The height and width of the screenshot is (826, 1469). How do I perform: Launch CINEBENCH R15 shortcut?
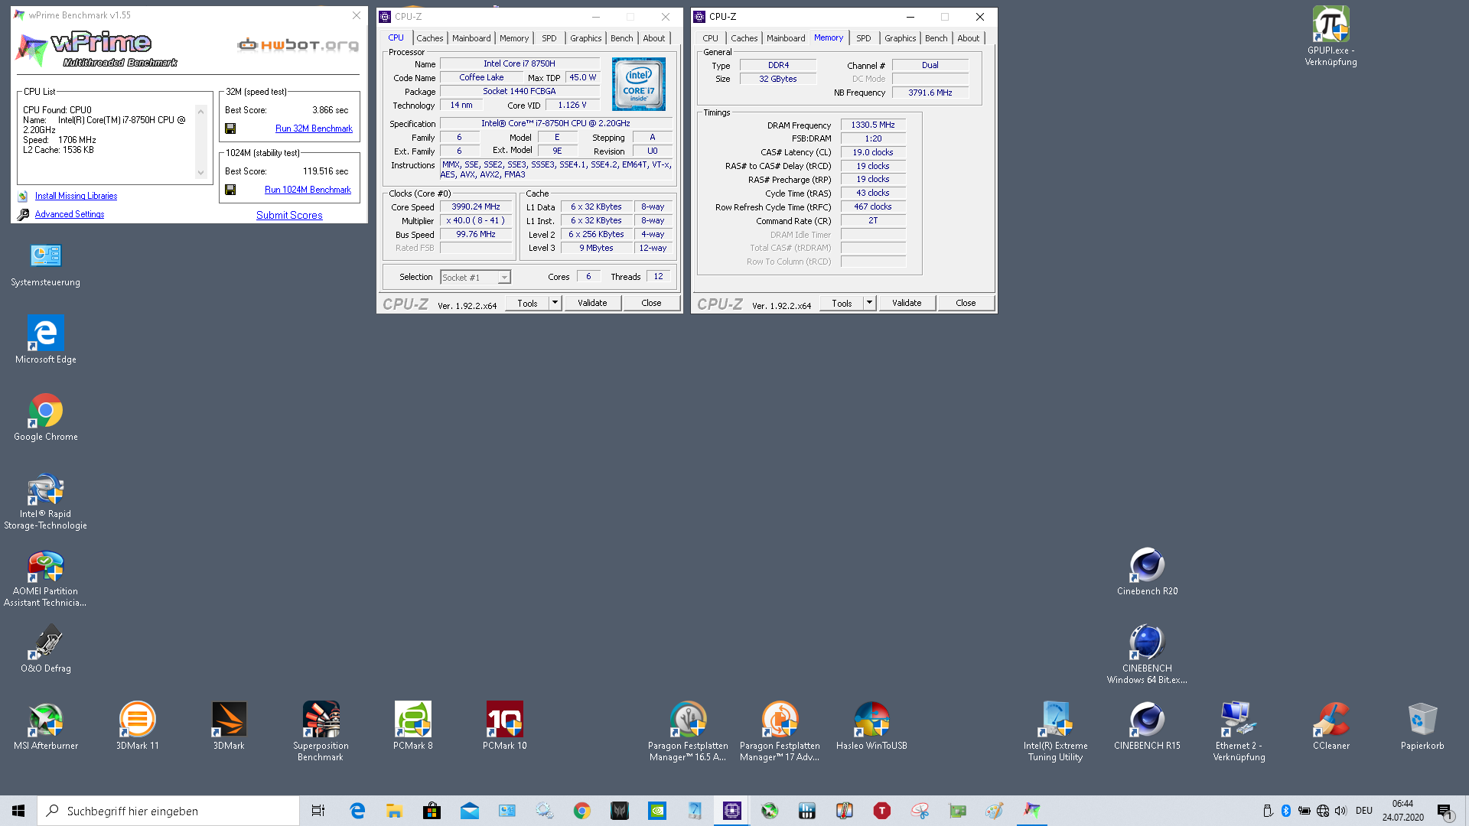click(1147, 727)
